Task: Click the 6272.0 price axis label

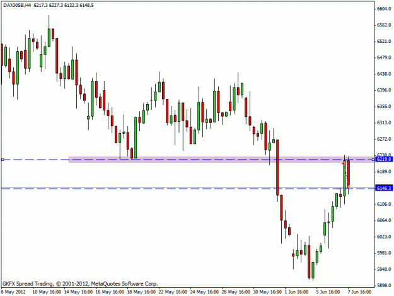Action: coord(384,139)
